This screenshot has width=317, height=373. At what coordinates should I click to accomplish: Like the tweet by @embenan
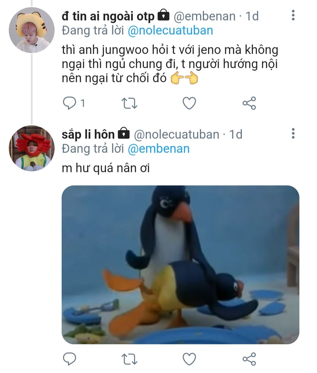tap(189, 103)
